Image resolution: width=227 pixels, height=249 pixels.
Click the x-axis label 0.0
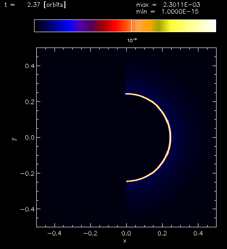126,233
